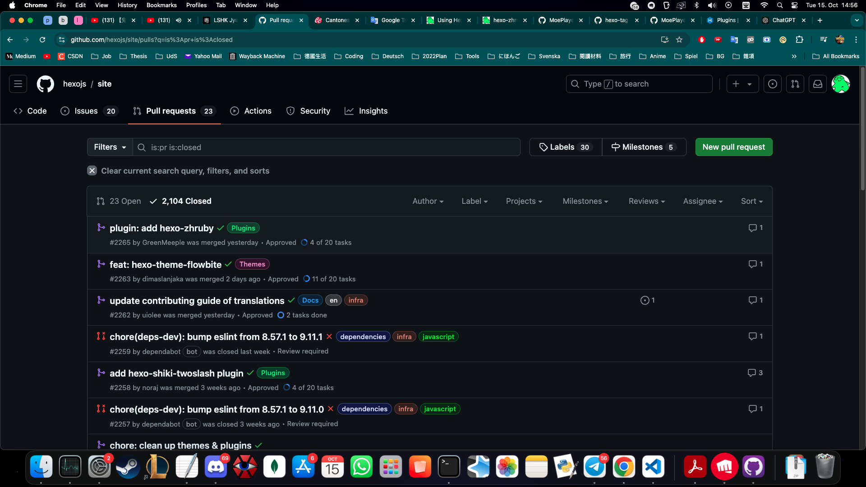Screen dimensions: 866x487
Task: Open Visual Studio Code in dock
Action: (x=653, y=467)
